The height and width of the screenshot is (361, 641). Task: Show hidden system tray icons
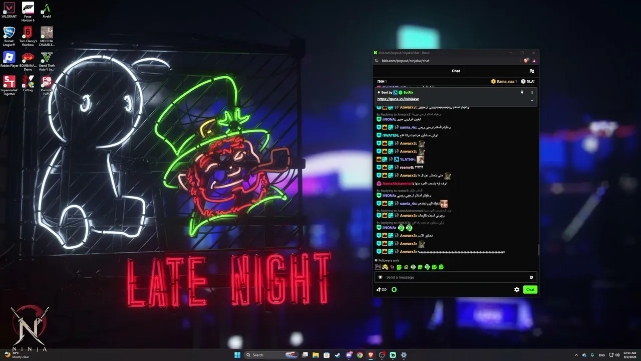pos(576,355)
